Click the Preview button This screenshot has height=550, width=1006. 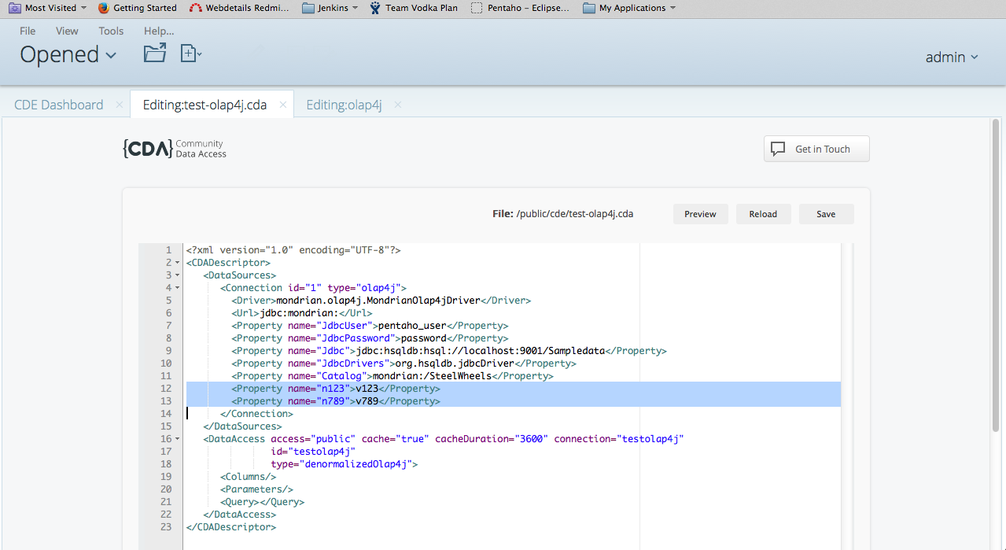point(700,214)
